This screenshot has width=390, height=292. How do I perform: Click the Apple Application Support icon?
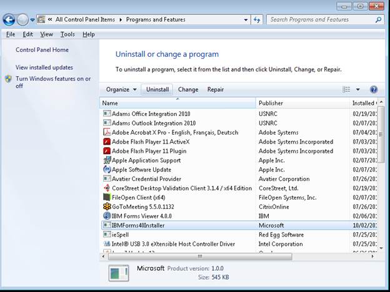107,160
